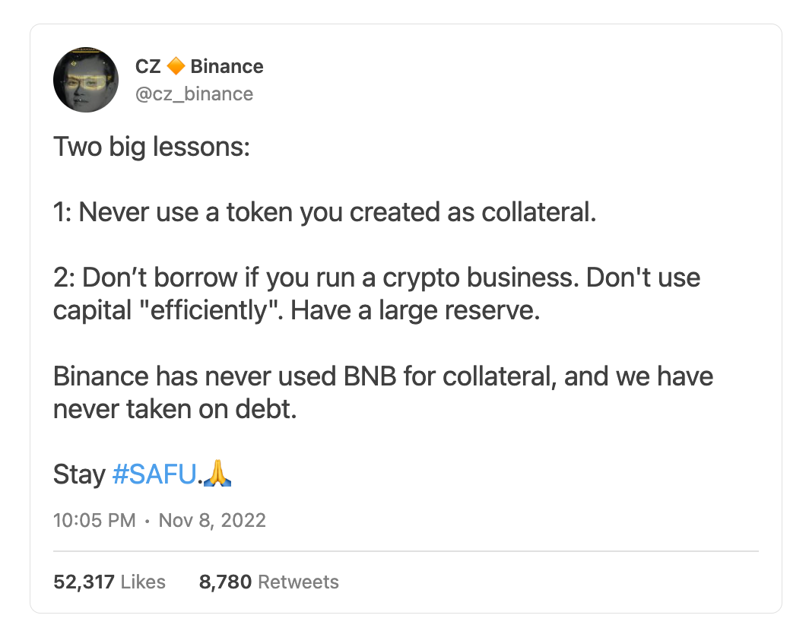The height and width of the screenshot is (628, 809).
Task: Click the orange diamond icon beside CZ
Action: (176, 67)
